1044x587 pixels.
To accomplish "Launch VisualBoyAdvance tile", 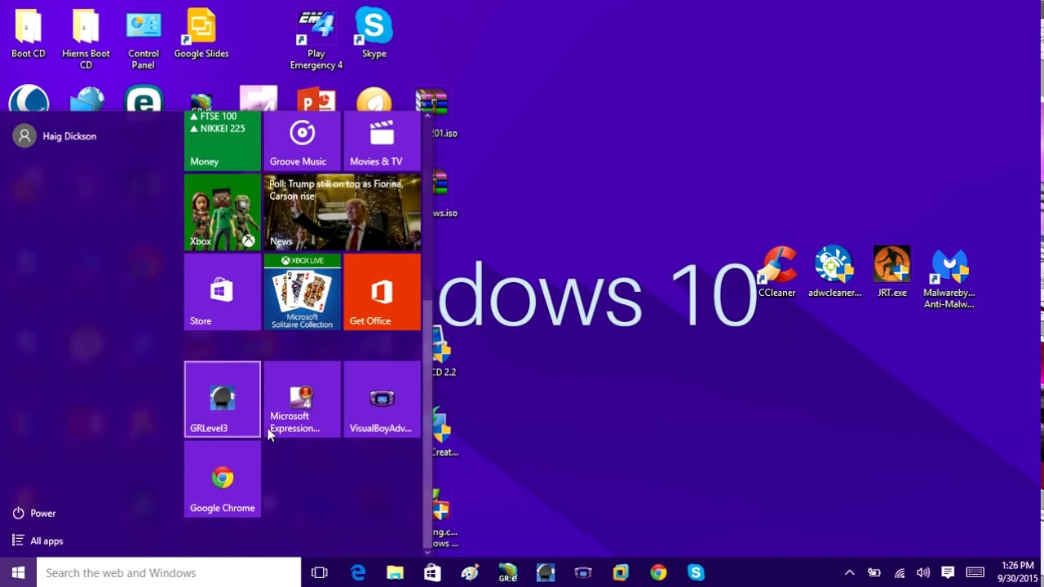I will (382, 399).
